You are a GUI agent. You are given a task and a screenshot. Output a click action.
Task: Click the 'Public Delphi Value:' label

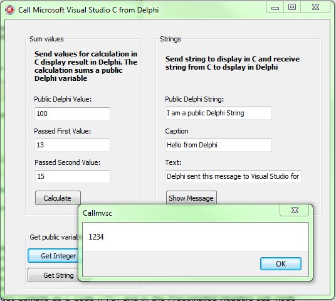pyautogui.click(x=63, y=99)
